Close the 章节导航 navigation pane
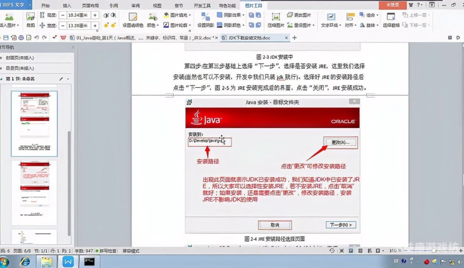This screenshot has width=464, height=268. [73, 47]
